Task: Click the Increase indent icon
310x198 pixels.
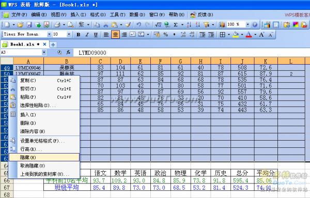Action: (211, 35)
